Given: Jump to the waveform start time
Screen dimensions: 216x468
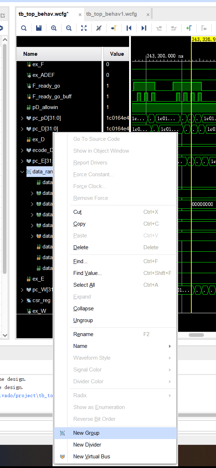Looking at the screenshot, I should click(x=129, y=28).
